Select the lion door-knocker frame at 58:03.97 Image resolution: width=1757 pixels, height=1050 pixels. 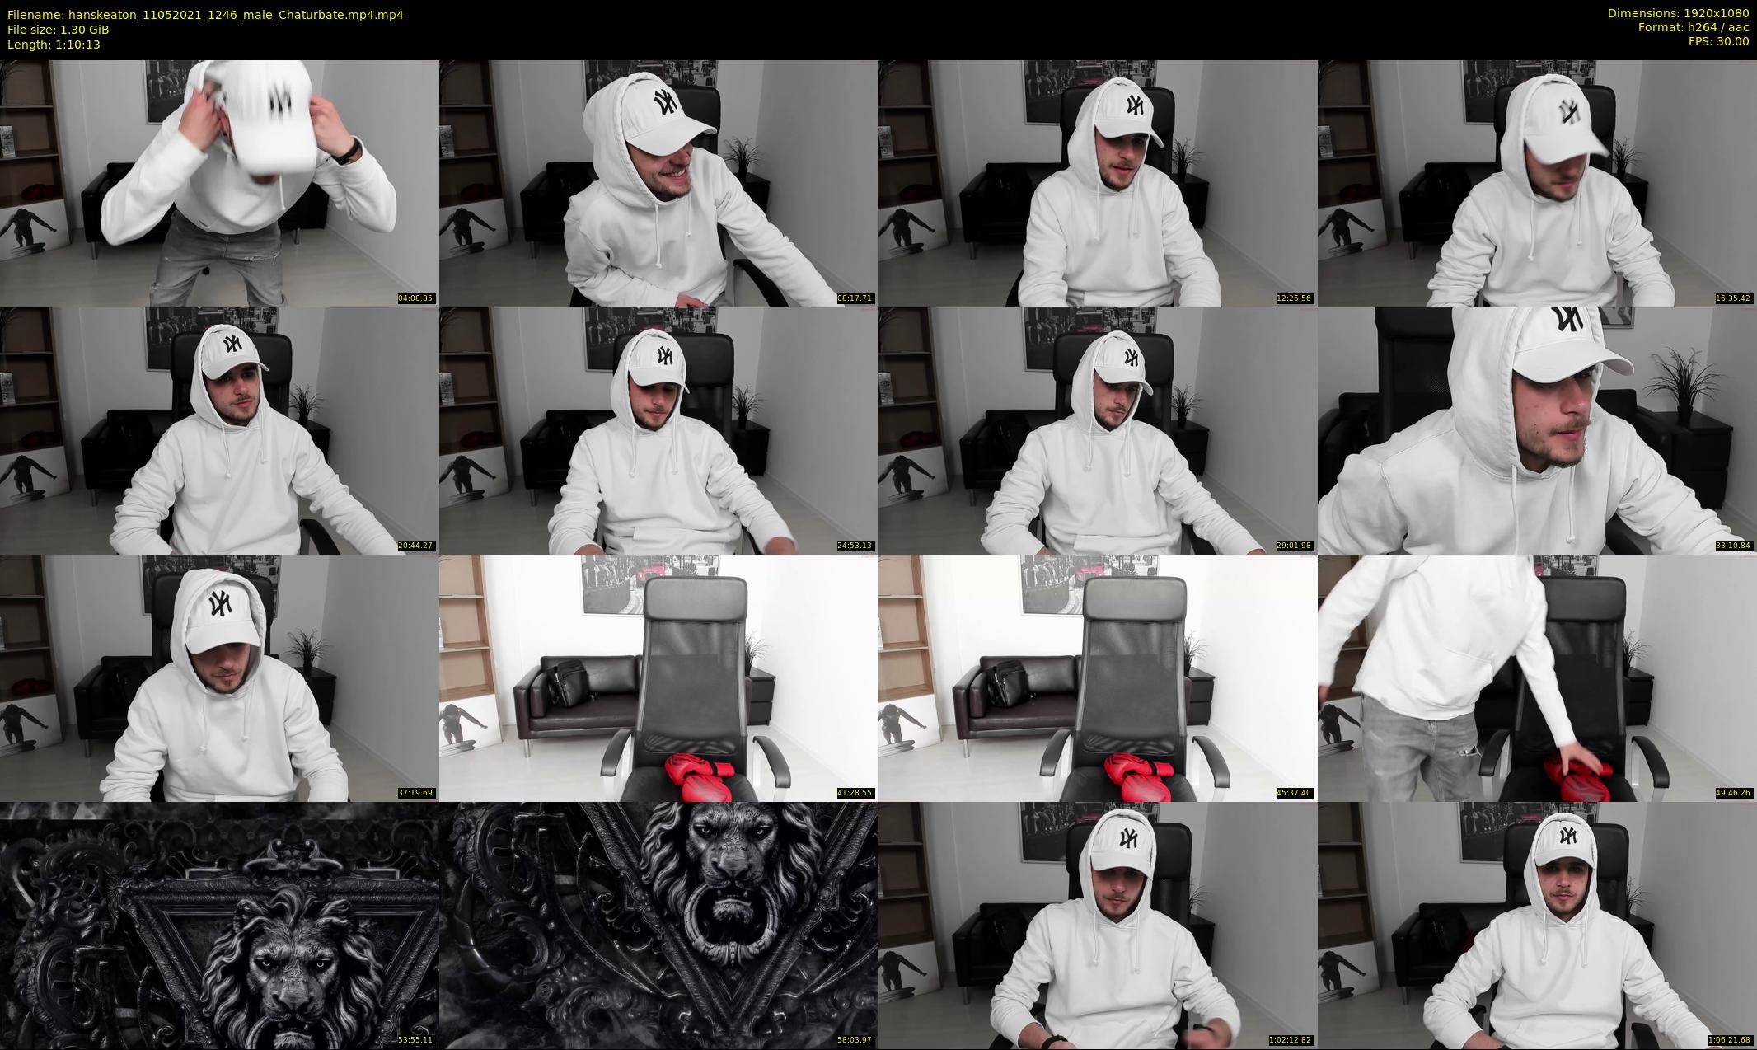tap(658, 925)
